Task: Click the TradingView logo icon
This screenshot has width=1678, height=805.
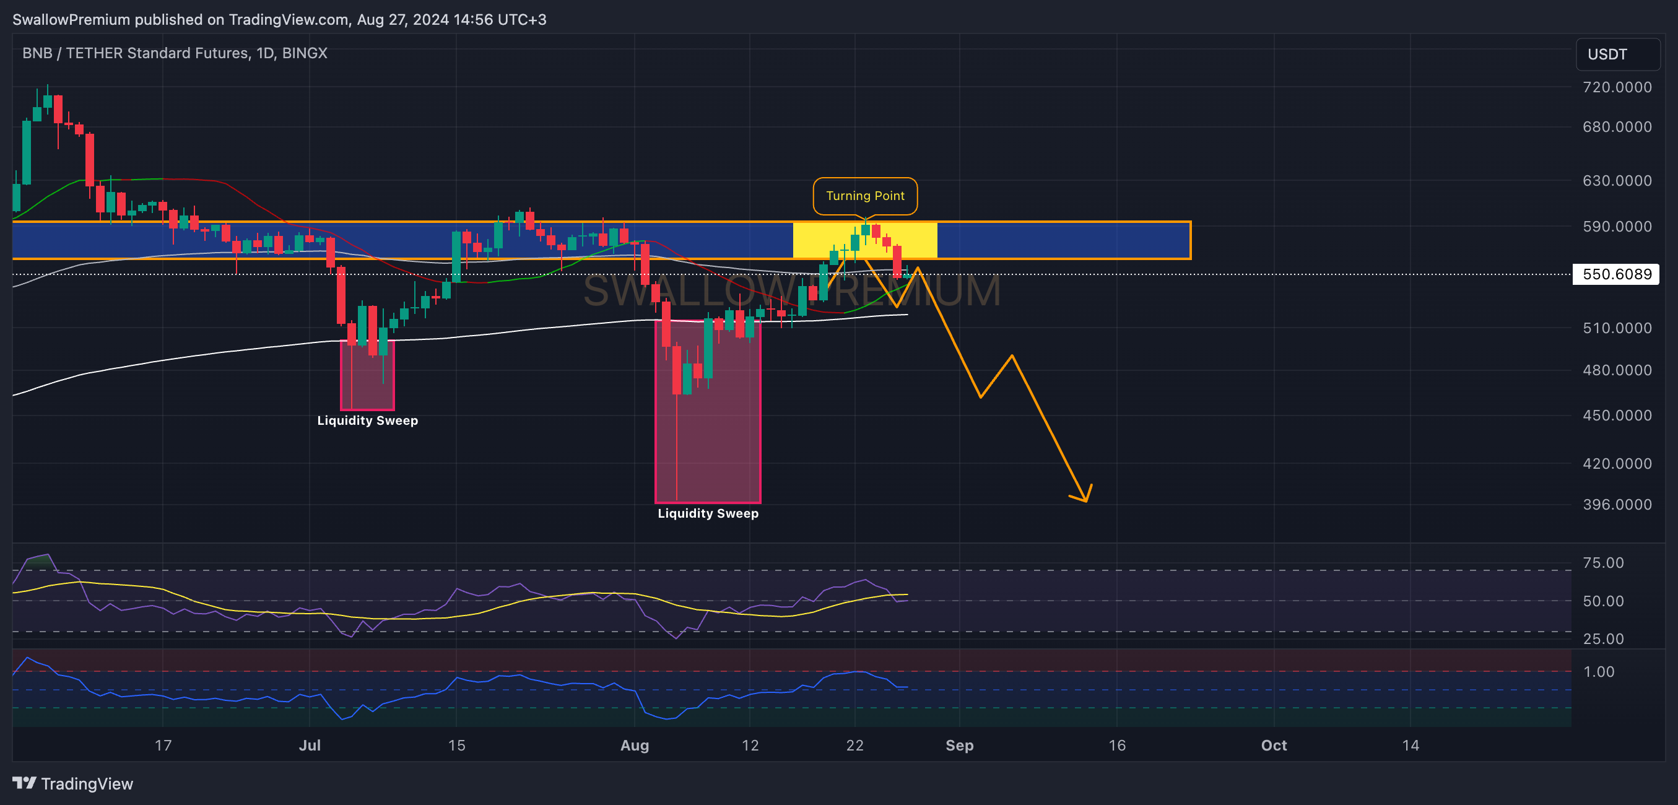Action: click(x=24, y=783)
